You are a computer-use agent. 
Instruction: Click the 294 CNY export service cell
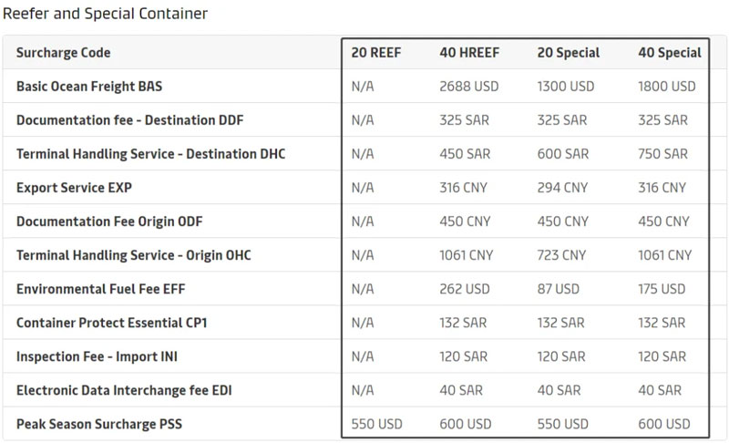(x=562, y=188)
